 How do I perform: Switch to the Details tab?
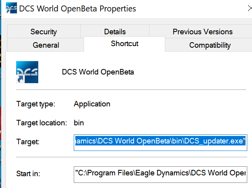point(115,31)
